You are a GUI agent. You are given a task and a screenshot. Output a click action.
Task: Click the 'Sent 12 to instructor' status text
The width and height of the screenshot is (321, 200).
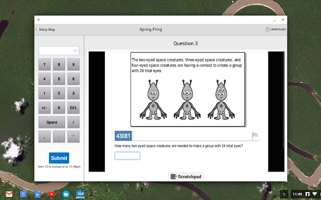tap(59, 166)
